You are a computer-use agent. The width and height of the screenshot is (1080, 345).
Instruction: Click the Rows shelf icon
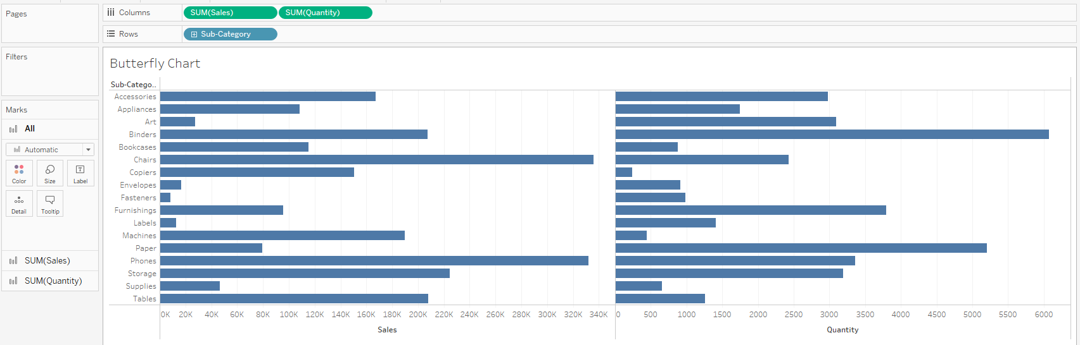pyautogui.click(x=111, y=34)
